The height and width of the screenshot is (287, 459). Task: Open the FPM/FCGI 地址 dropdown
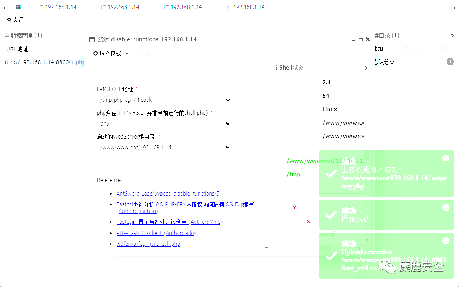[x=228, y=100]
